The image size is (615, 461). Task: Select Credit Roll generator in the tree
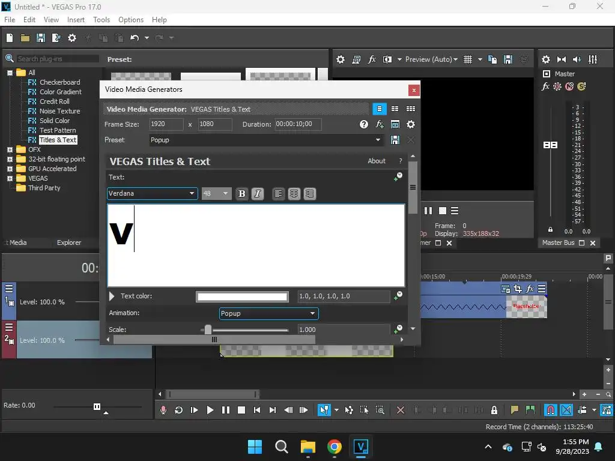coord(54,101)
